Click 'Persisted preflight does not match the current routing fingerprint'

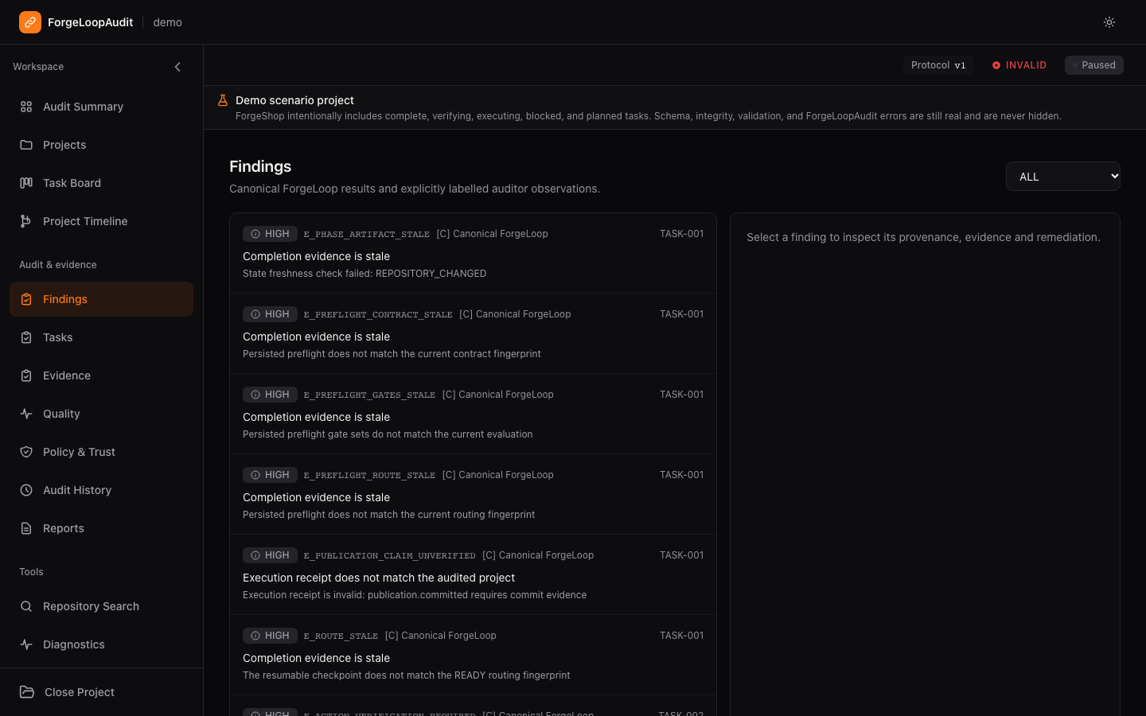point(388,515)
